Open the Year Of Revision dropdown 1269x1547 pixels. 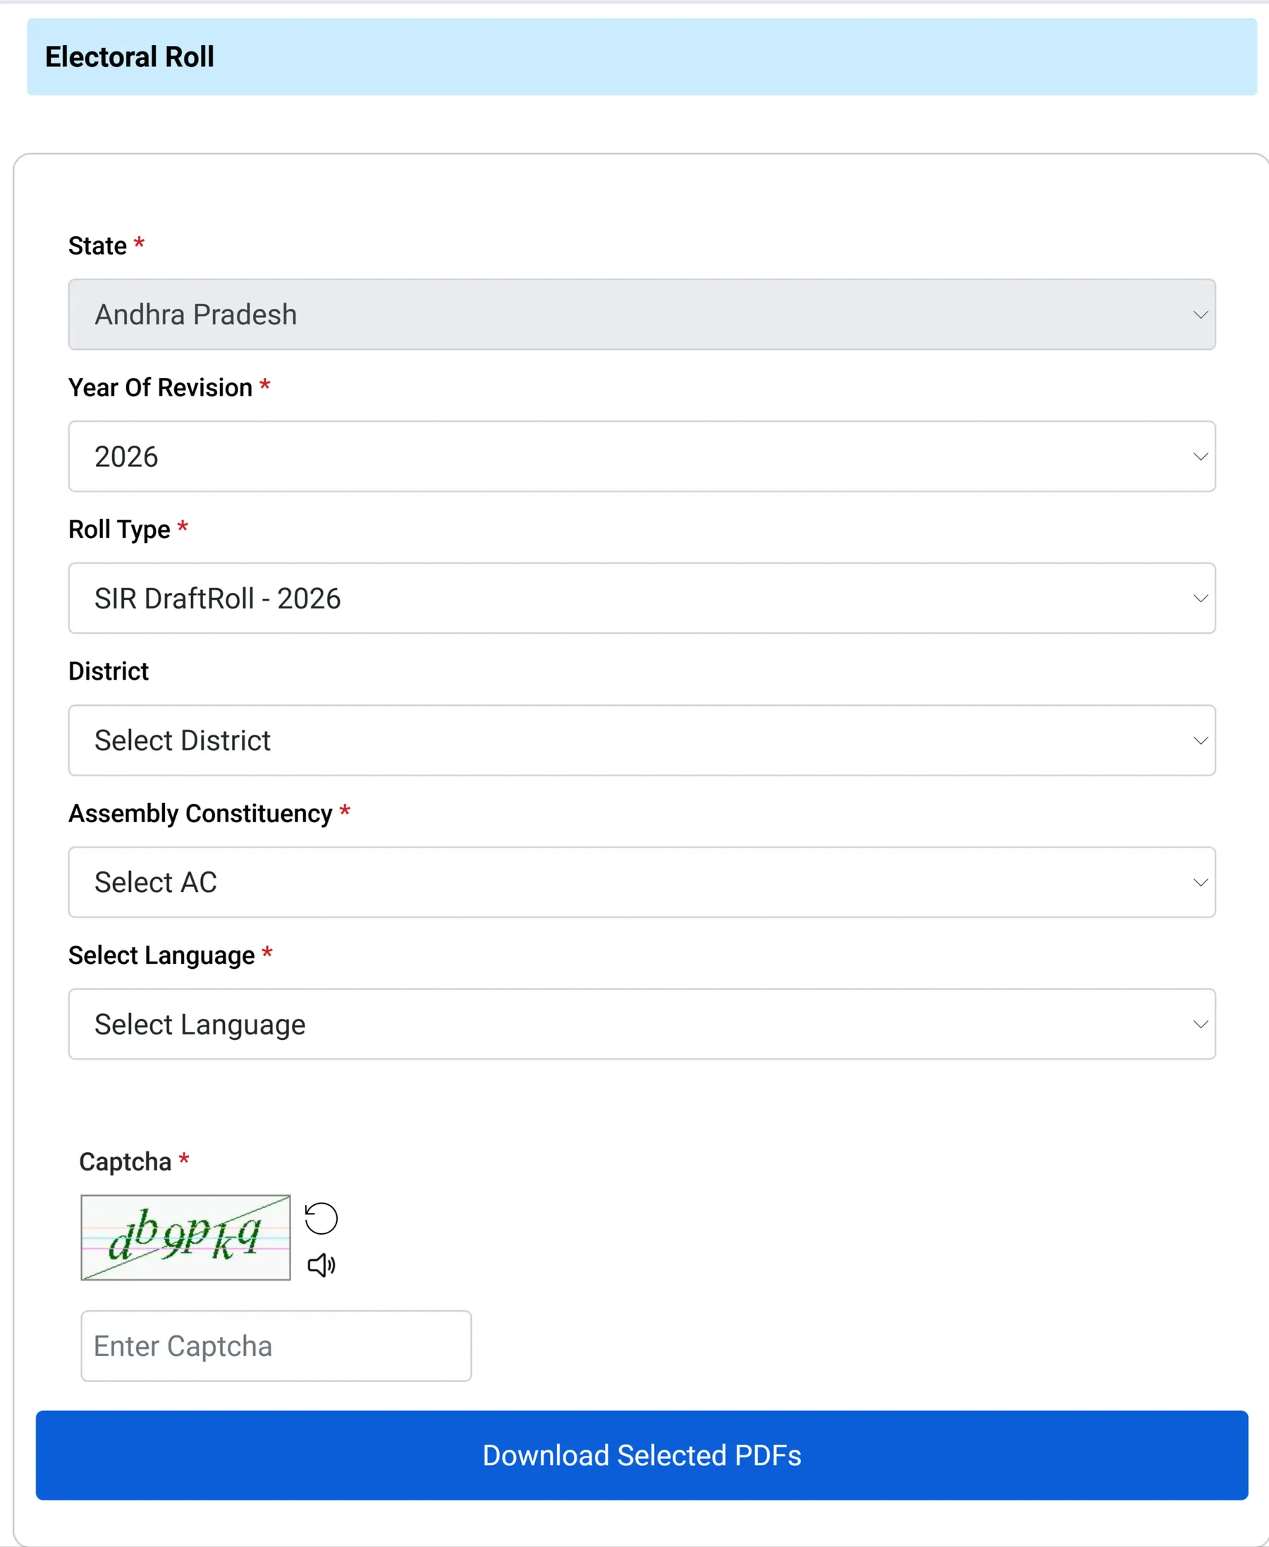tap(642, 456)
